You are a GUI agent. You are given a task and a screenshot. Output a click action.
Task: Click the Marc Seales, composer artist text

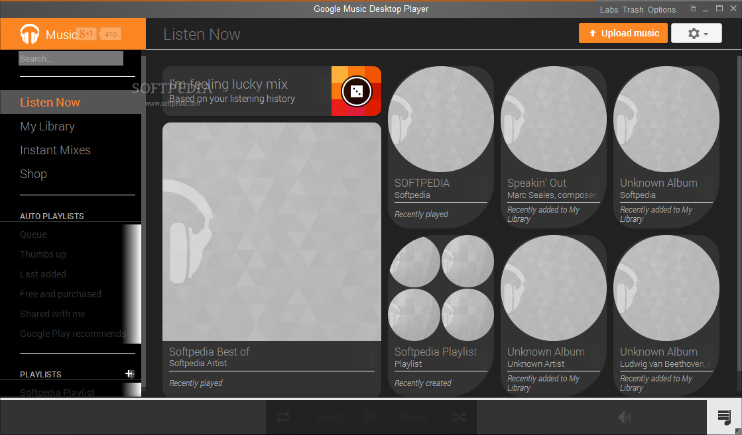click(x=551, y=195)
